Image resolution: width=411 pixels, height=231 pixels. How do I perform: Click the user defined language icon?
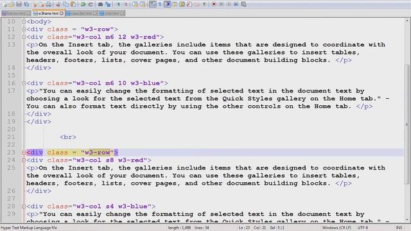coord(175,4)
